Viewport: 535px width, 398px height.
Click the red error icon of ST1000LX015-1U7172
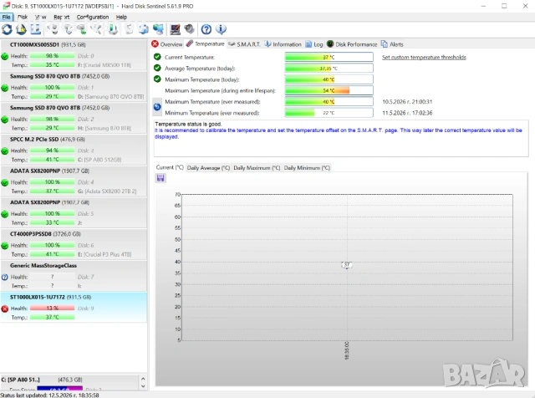coord(5,309)
